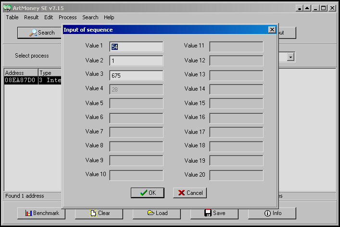Click the ArtMoney app icon in title bar
Screen dimensions: 340x227
[7, 8]
